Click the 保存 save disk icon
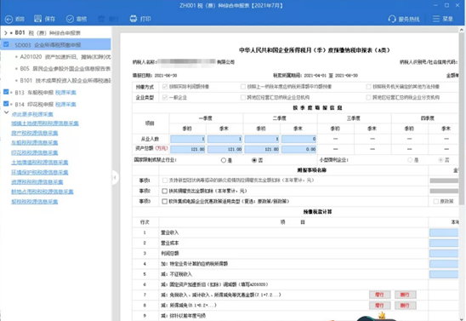 click(x=37, y=19)
